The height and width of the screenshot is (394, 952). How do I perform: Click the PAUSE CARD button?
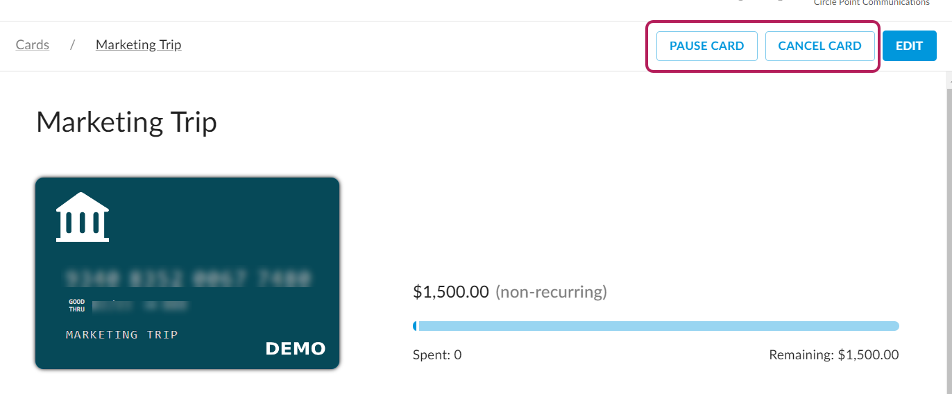pyautogui.click(x=706, y=46)
